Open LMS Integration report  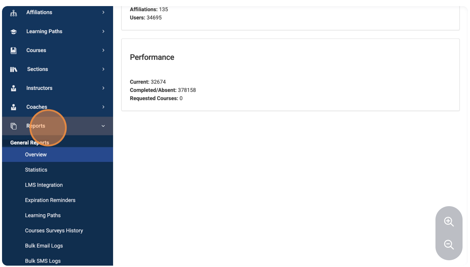(44, 185)
